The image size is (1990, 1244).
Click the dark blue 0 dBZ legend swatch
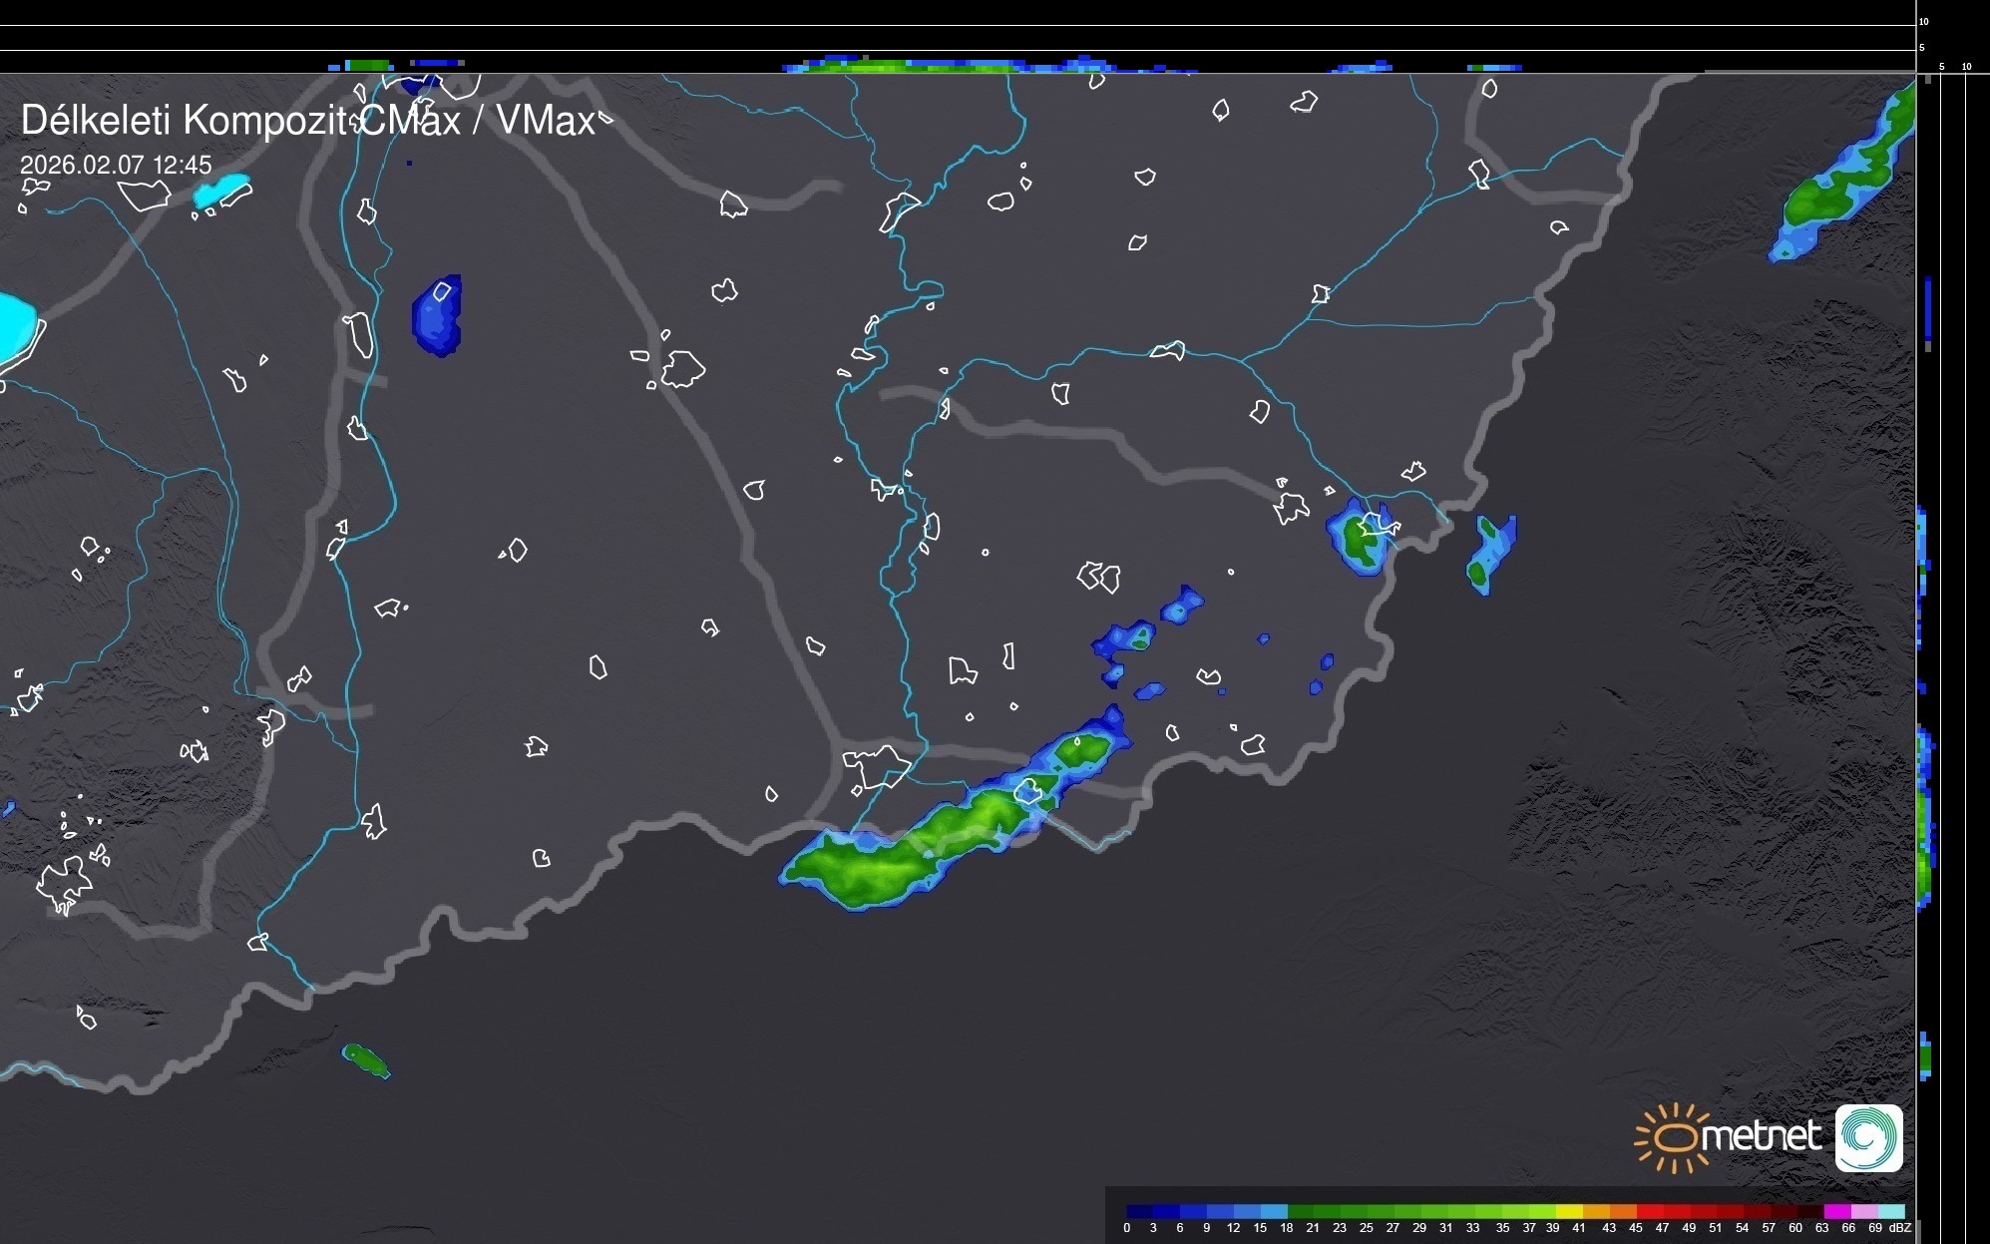point(1140,1211)
